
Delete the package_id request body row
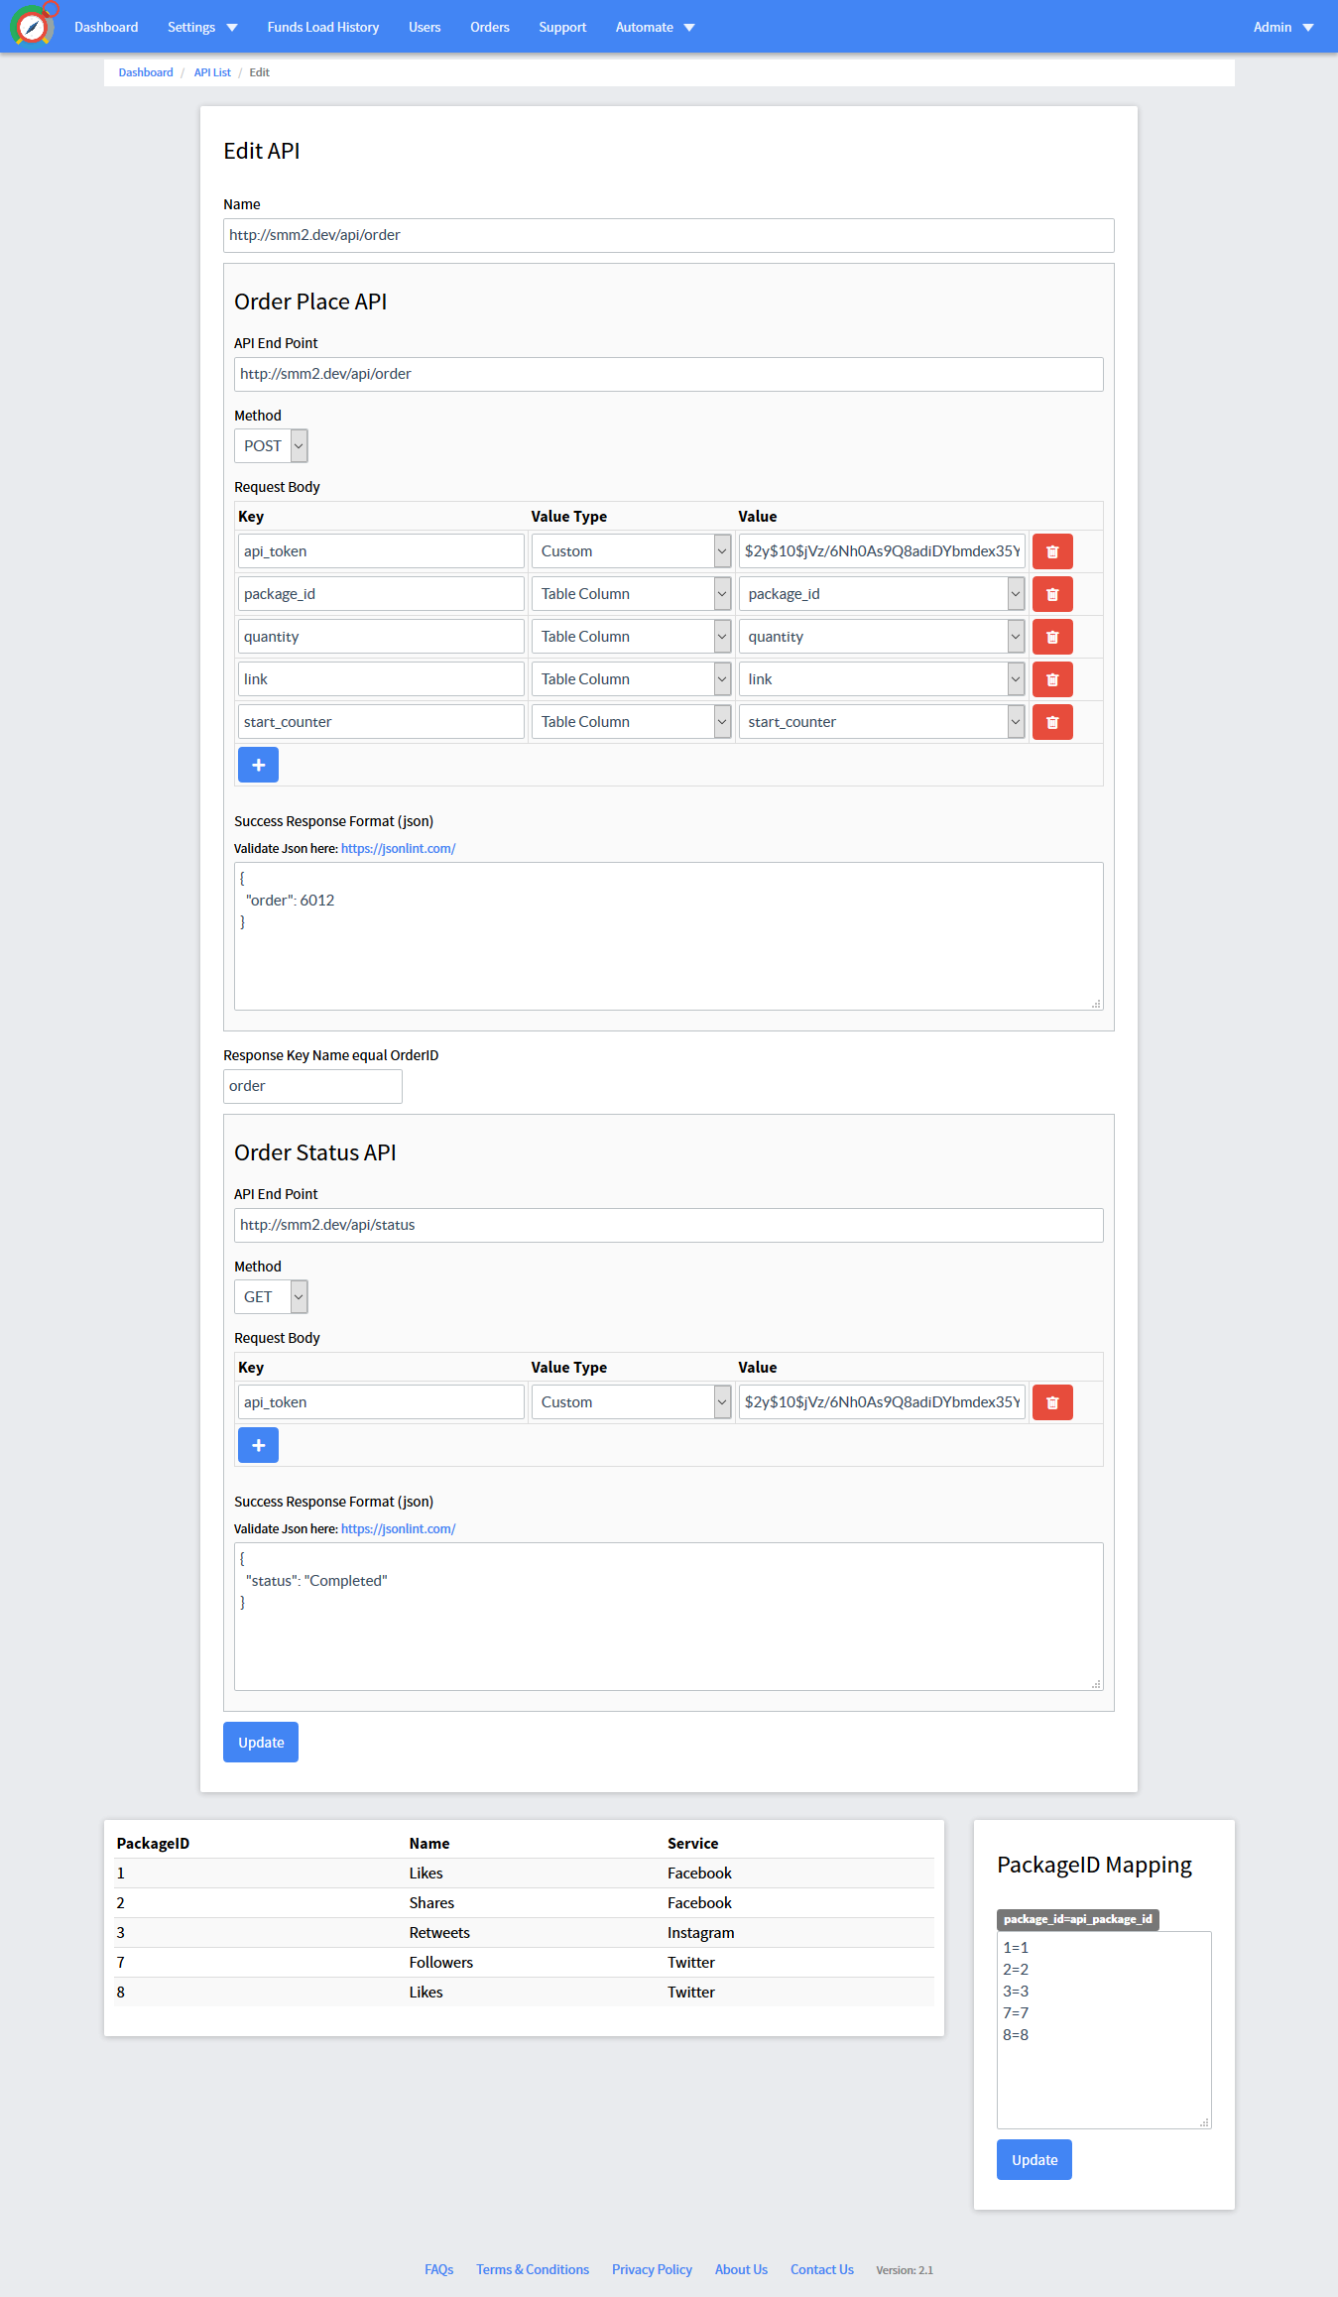(1051, 594)
